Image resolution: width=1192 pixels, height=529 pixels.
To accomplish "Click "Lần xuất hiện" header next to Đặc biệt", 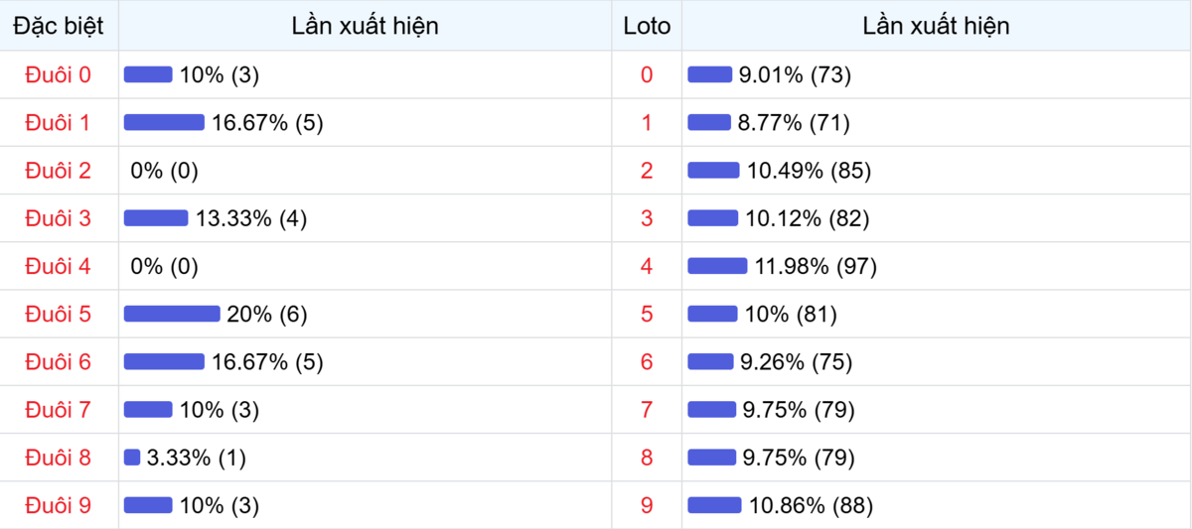I will (x=365, y=27).
